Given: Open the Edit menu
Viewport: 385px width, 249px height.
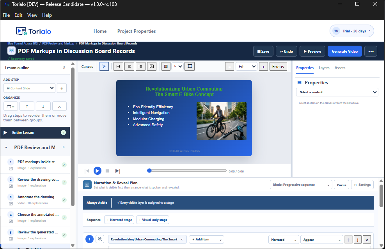Looking at the screenshot, I should coord(18,15).
